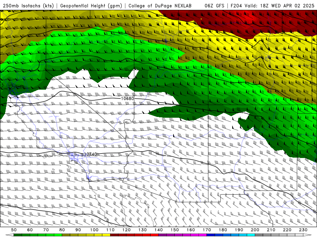Viewport: 317px width, 237px height.
Task: Click the 130 legend number
Action: (143, 230)
